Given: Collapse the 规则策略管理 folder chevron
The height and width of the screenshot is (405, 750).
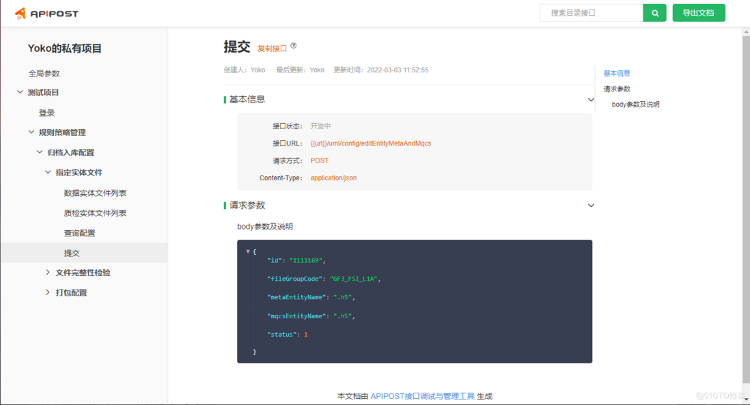Looking at the screenshot, I should 31,132.
